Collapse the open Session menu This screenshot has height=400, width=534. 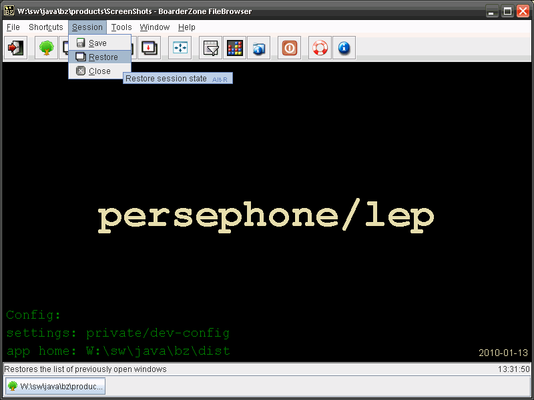[87, 27]
